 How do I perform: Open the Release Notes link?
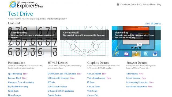tap(149, 5)
